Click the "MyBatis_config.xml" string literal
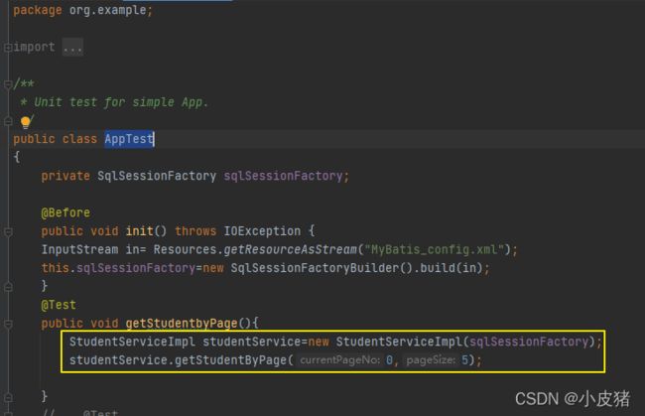 click(435, 250)
